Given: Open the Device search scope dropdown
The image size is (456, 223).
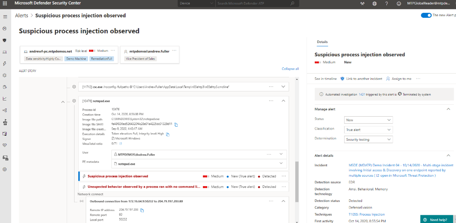Looking at the screenshot, I should click(196, 3).
